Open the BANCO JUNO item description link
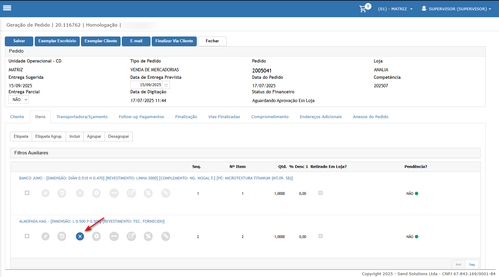 (156, 178)
